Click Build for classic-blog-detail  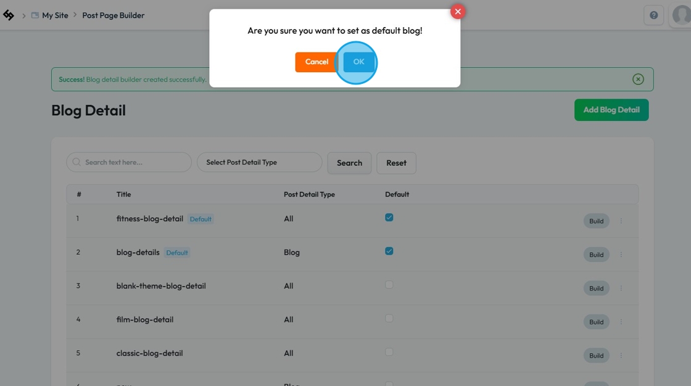596,355
